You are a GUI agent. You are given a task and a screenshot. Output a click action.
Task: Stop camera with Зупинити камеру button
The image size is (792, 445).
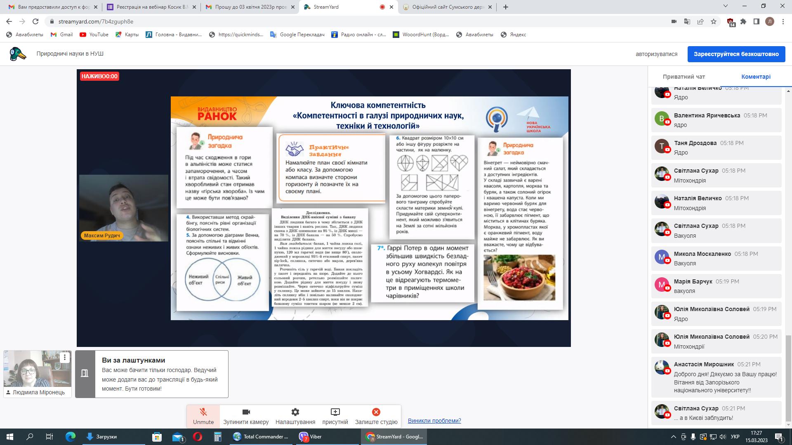(246, 416)
